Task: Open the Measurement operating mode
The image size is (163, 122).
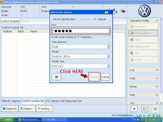Action: (x=143, y=46)
